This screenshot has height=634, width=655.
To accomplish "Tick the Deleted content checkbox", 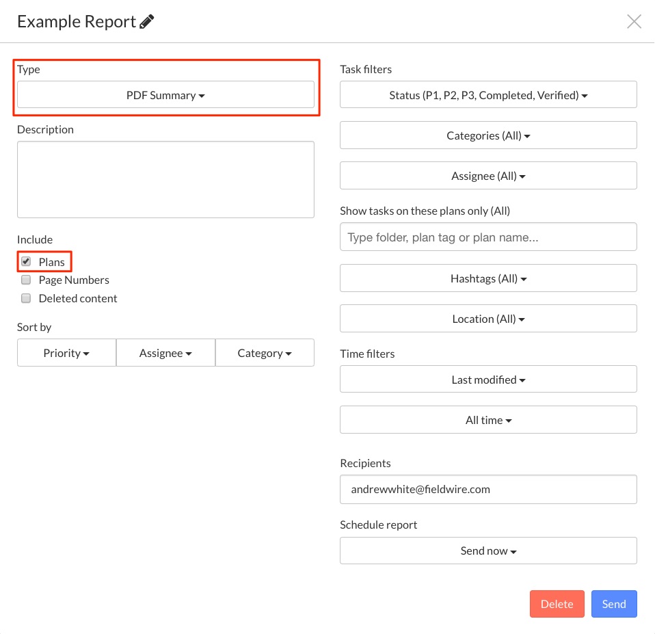I will (x=26, y=298).
